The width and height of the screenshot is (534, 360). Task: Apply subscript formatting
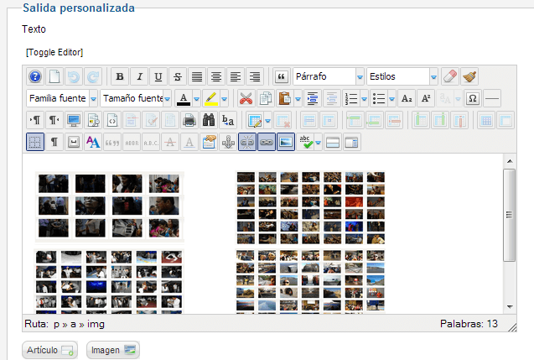[407, 98]
